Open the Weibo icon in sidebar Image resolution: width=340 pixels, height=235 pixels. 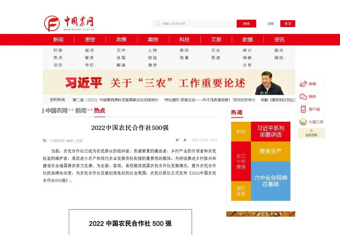[x=303, y=84]
